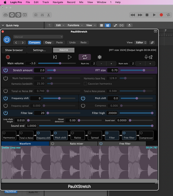Toggle the Num harmonics power button
This screenshot has width=173, height=196.
point(6,78)
